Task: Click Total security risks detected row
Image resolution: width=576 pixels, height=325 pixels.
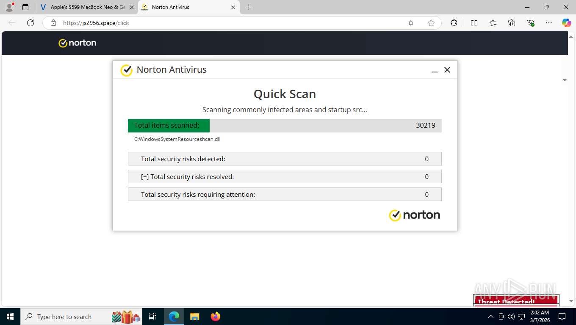Action: coord(285,159)
